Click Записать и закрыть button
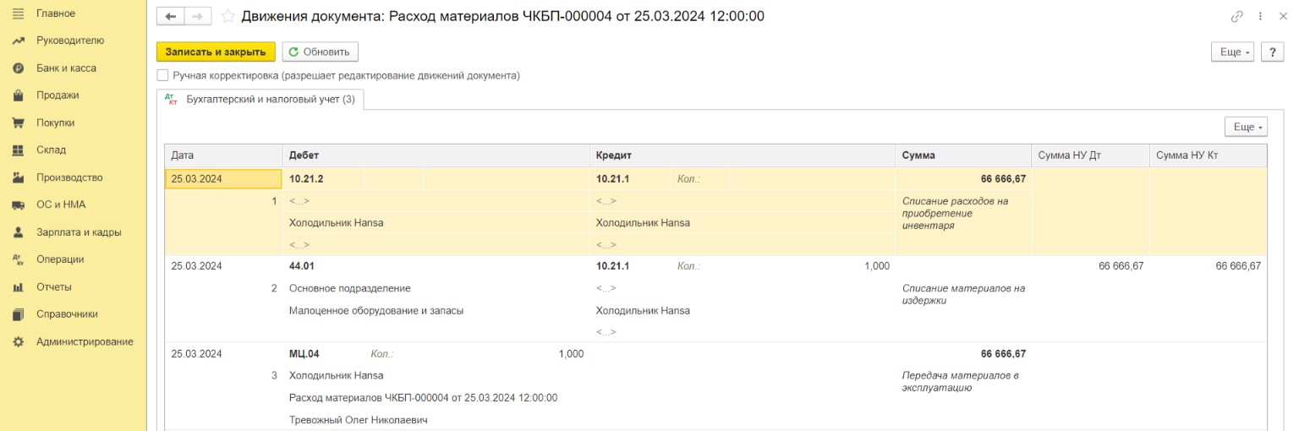The height and width of the screenshot is (431, 1299). [216, 52]
